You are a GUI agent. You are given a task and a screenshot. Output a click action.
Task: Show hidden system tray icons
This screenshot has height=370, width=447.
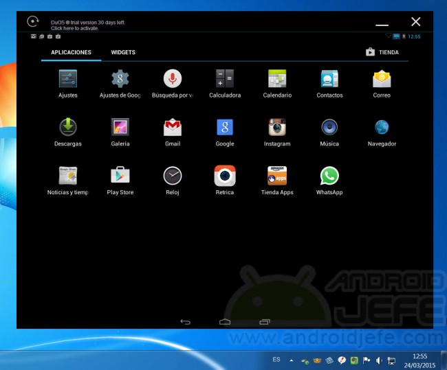(292, 360)
